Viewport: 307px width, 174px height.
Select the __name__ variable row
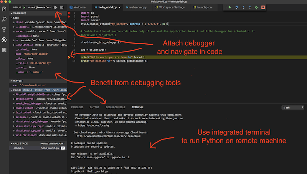click(x=38, y=72)
